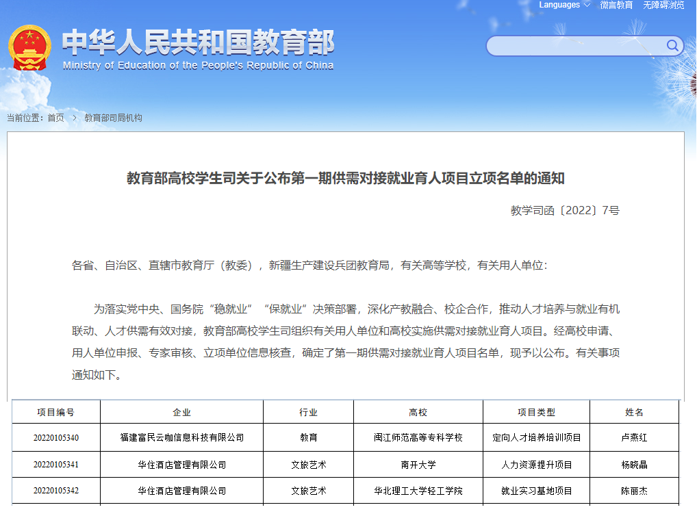697x516 pixels.
Task: Click the name 陈丽杰
Action: tap(634, 491)
